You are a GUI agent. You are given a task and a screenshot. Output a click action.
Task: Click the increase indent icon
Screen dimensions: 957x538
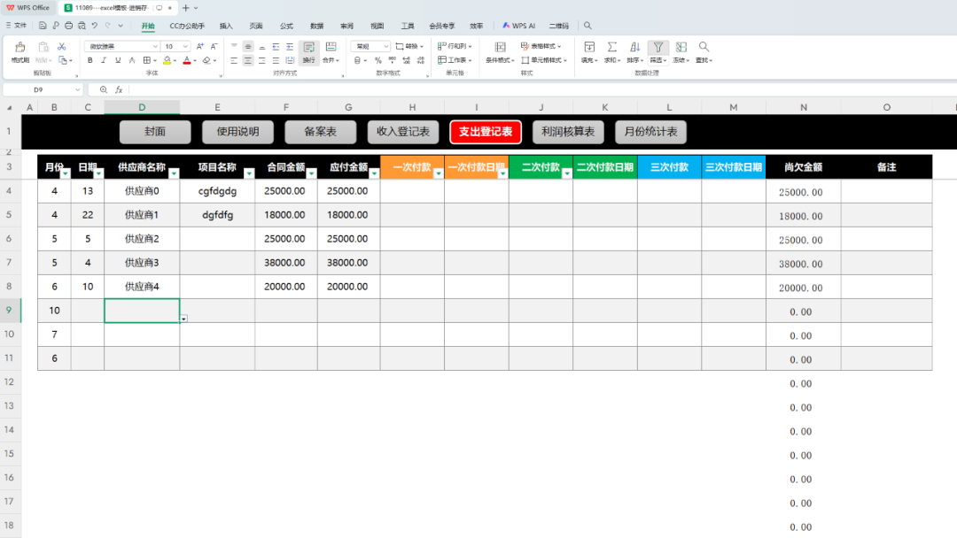(290, 46)
